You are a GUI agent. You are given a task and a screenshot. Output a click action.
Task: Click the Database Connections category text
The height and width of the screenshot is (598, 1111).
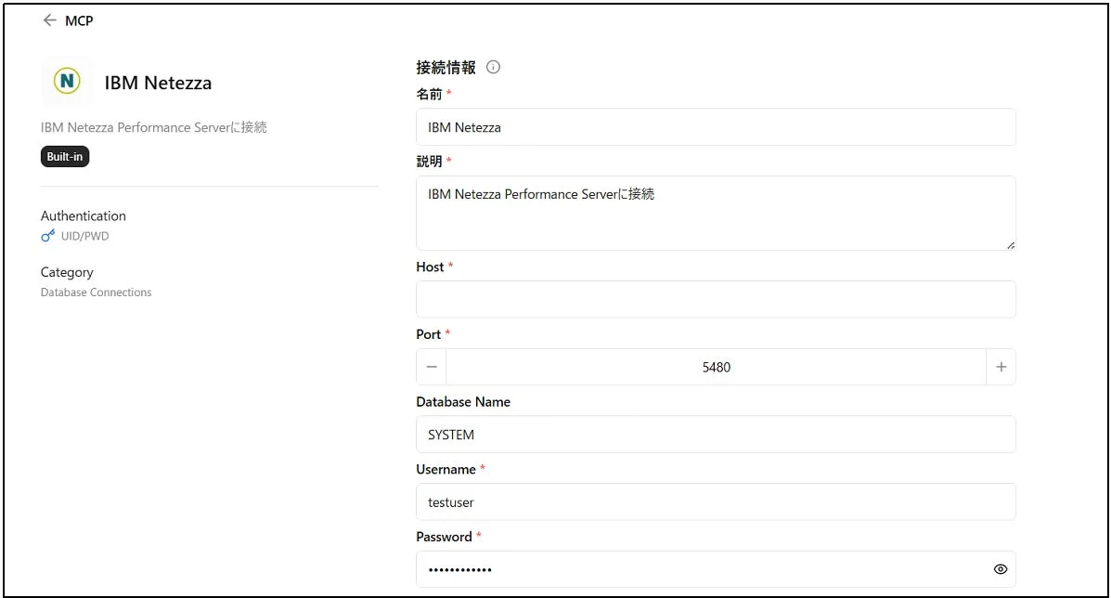(96, 292)
